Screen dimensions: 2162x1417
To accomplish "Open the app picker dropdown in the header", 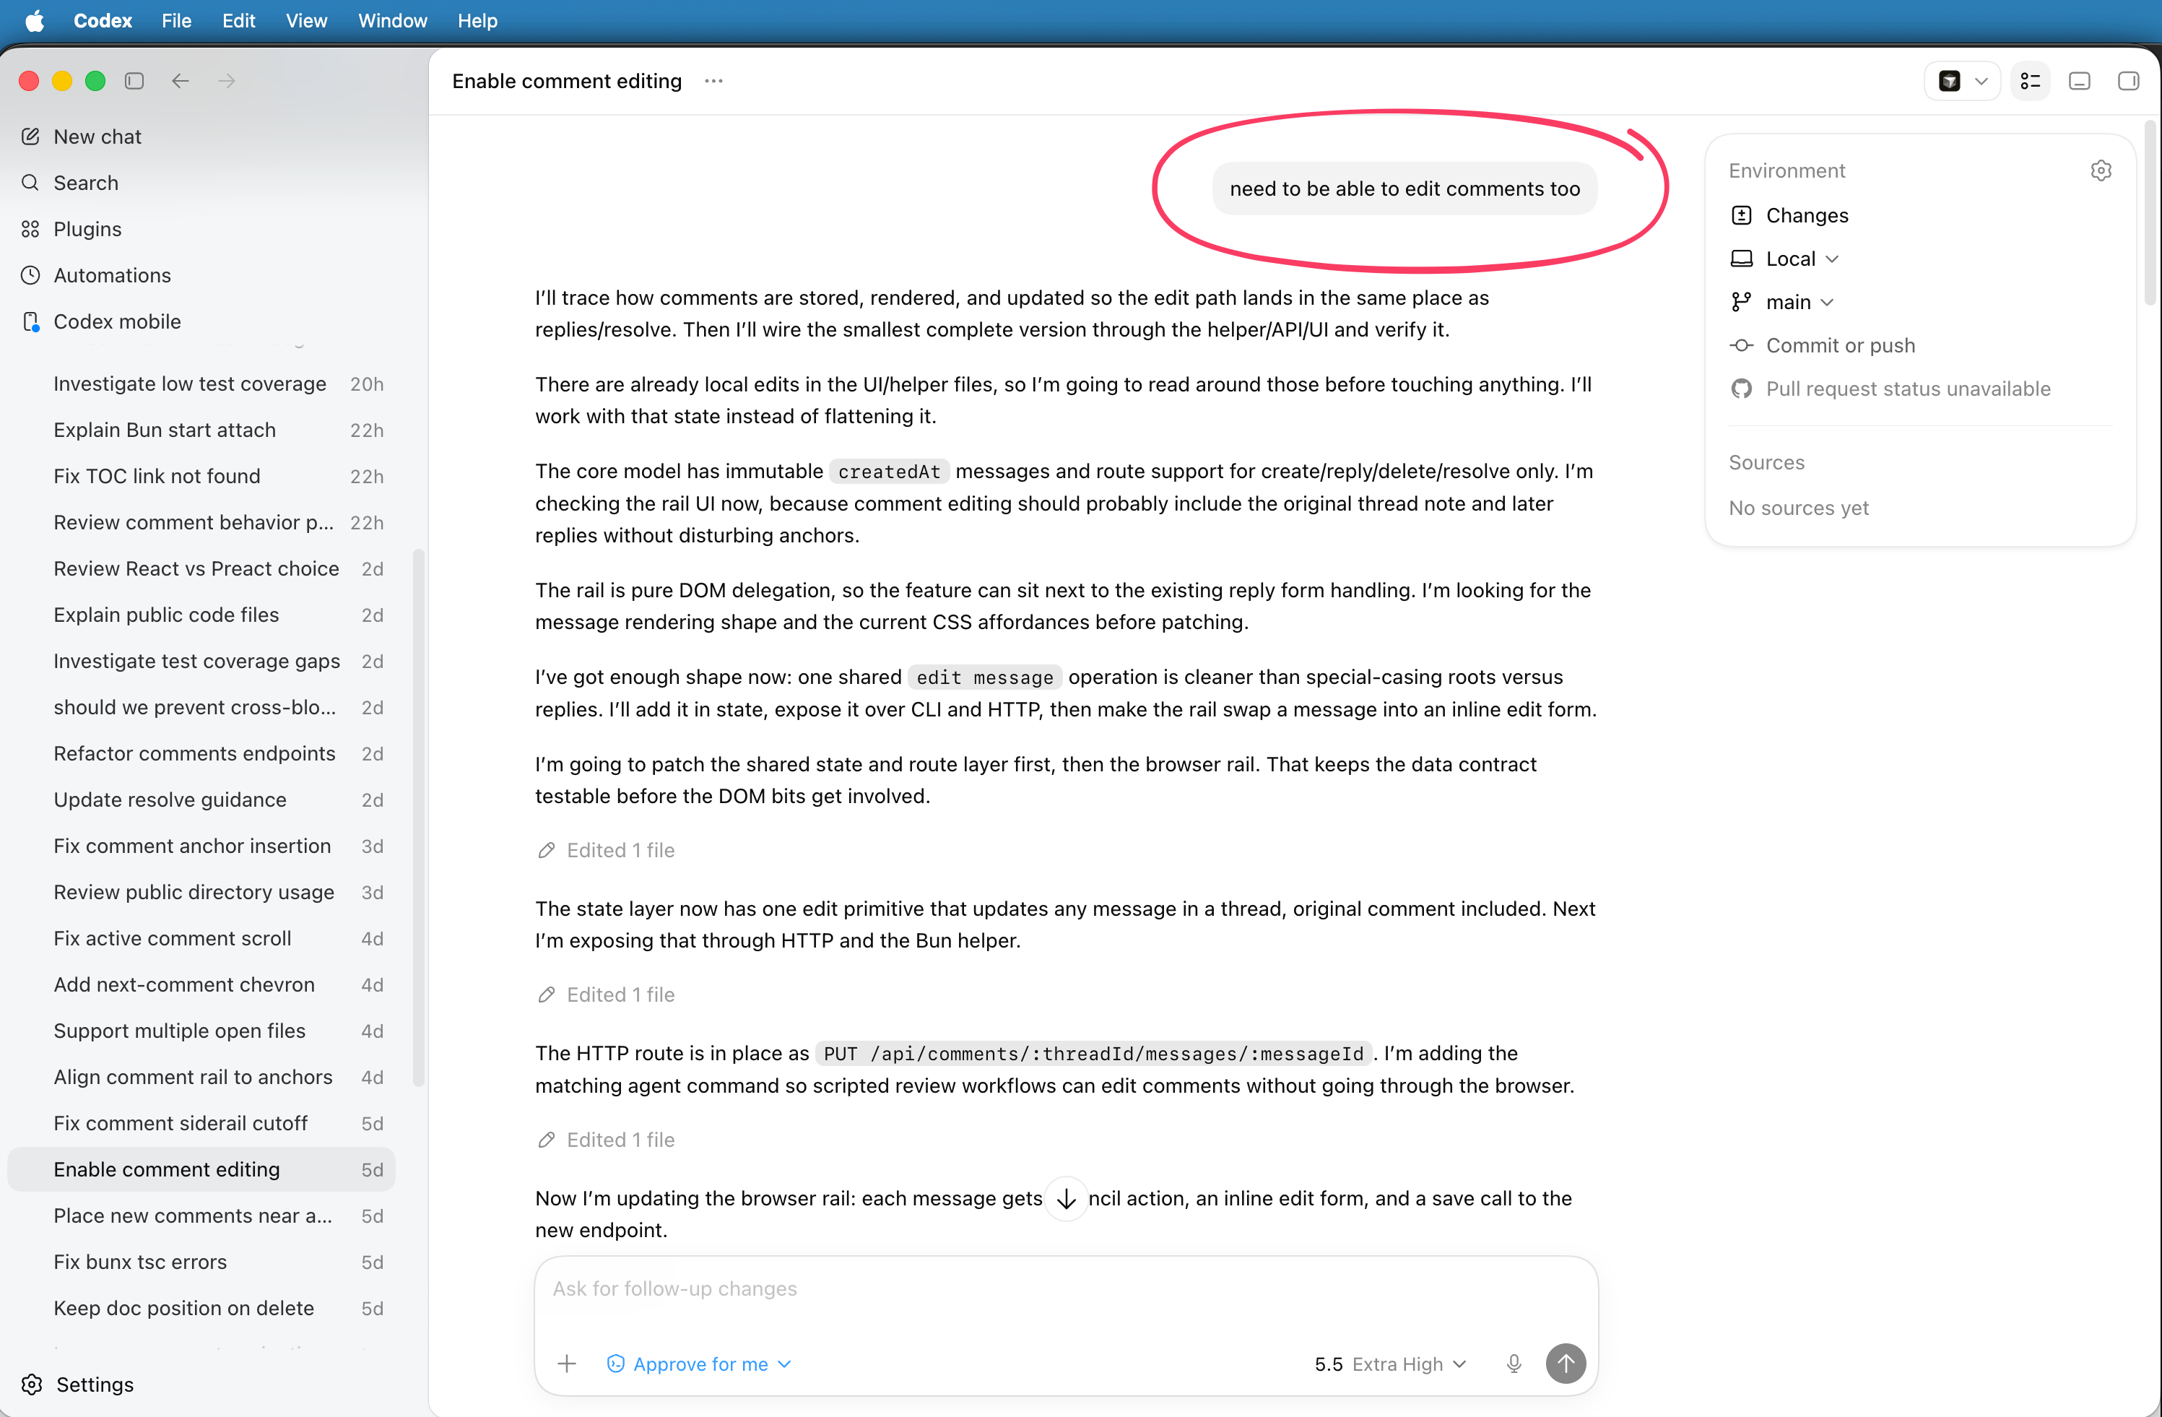I will [1962, 81].
